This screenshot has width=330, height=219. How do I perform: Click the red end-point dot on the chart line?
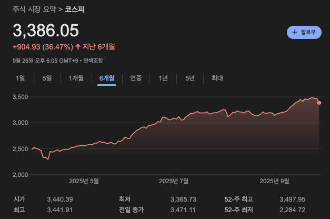point(319,103)
